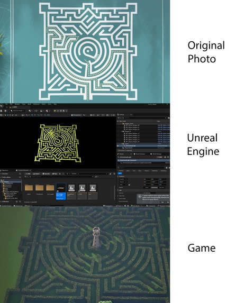235x303 pixels.
Task: Select the Content Browser tab
Action: 23,170
